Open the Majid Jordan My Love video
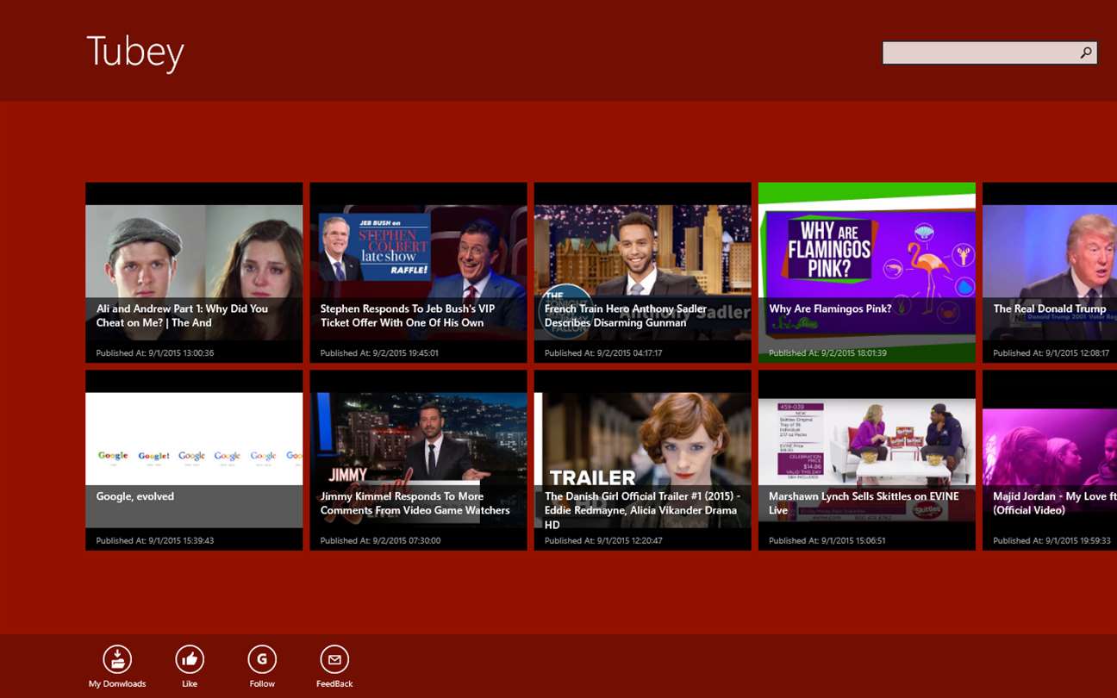This screenshot has height=698, width=1117. (1050, 460)
